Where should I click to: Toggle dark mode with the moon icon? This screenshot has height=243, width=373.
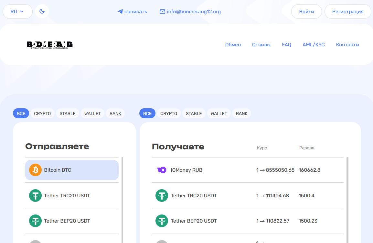(x=42, y=11)
